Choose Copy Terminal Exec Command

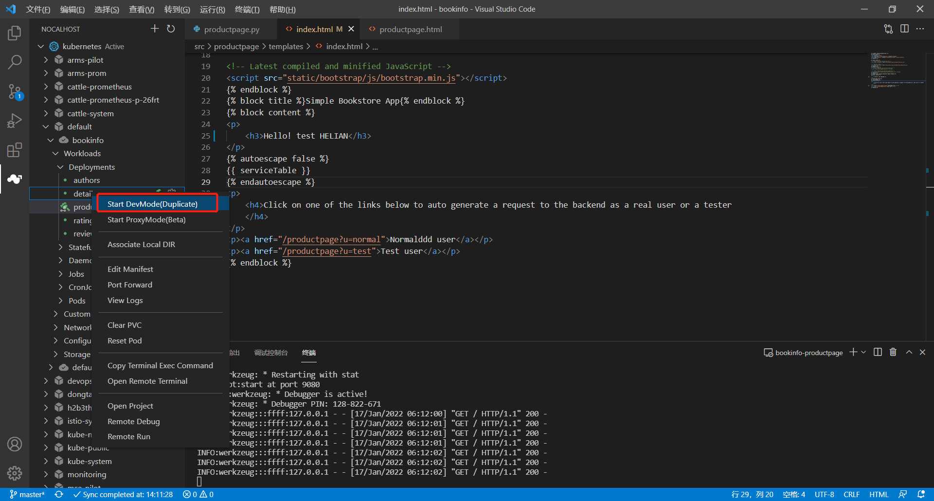pos(161,365)
